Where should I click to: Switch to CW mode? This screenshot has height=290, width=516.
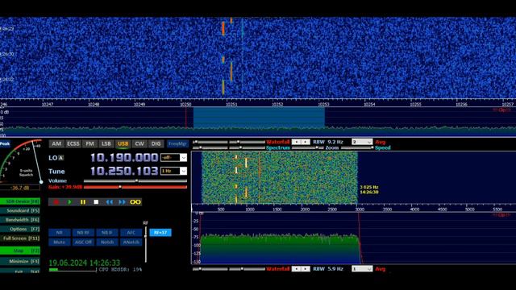(x=139, y=143)
